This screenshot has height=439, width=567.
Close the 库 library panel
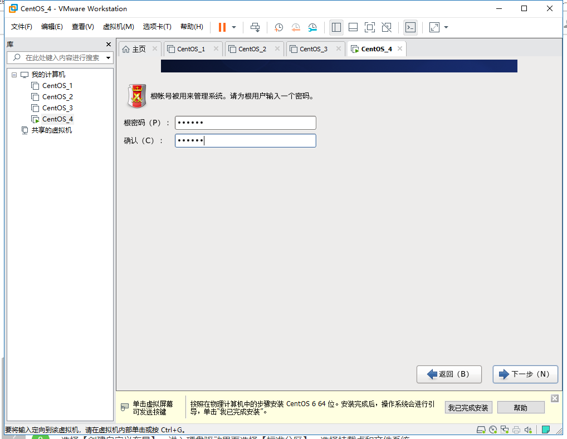109,44
